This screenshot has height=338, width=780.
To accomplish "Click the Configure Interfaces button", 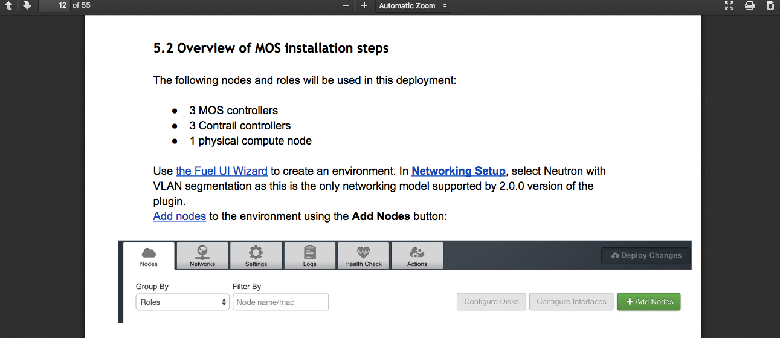I will tap(572, 302).
